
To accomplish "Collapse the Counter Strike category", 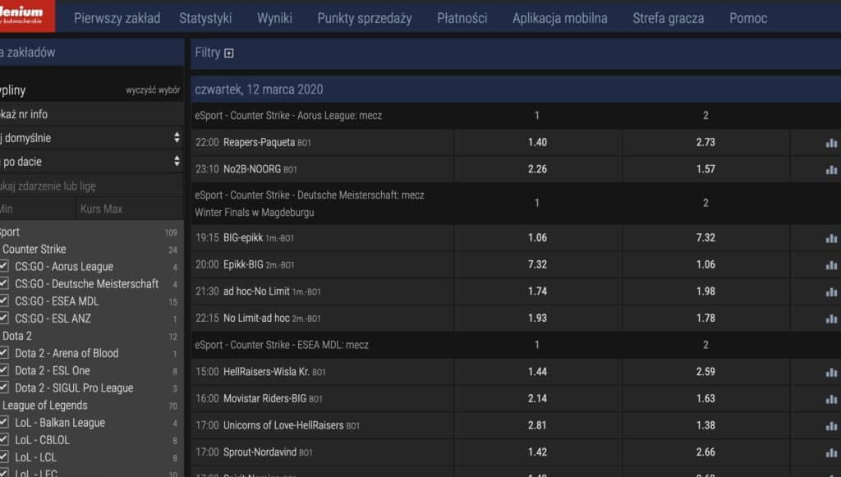I will [34, 250].
